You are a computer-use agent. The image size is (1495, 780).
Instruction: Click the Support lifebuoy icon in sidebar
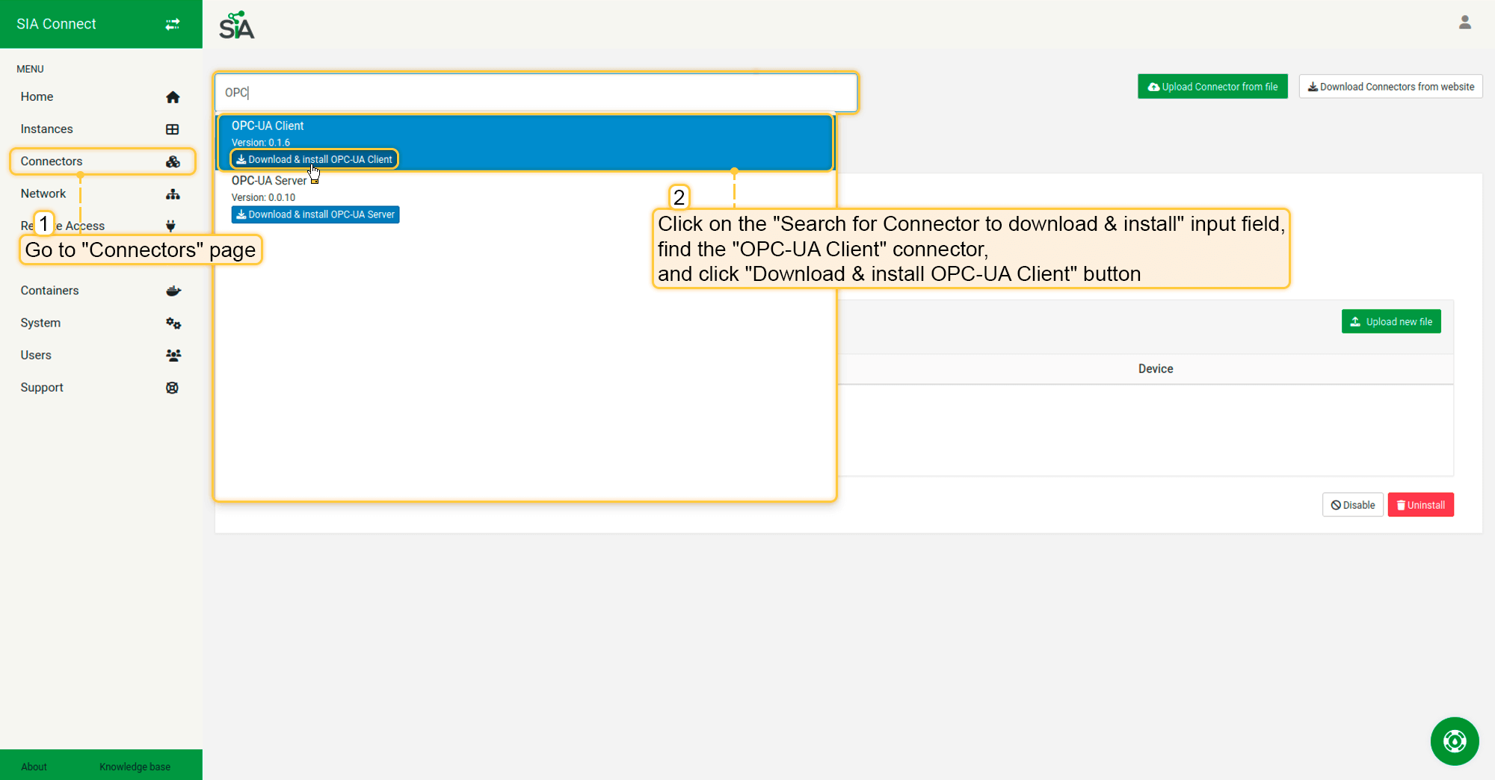[x=173, y=388]
